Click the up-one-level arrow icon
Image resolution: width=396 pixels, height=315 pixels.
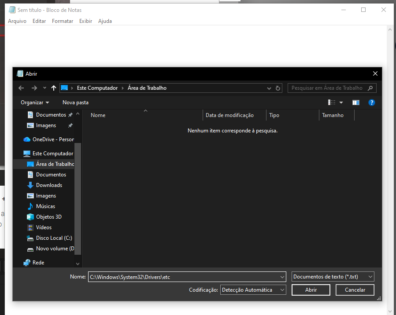54,88
